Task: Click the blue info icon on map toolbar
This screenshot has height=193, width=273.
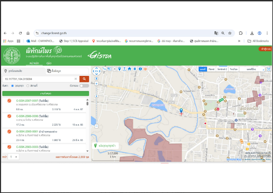Action: [x=140, y=69]
